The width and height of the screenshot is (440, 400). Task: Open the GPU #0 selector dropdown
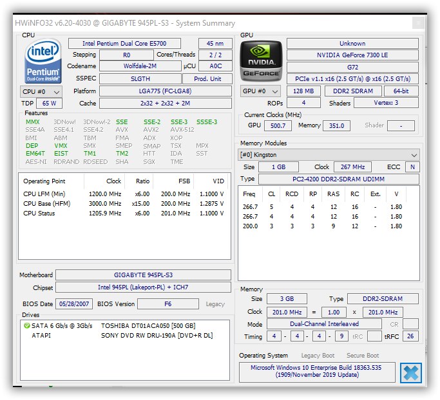260,91
